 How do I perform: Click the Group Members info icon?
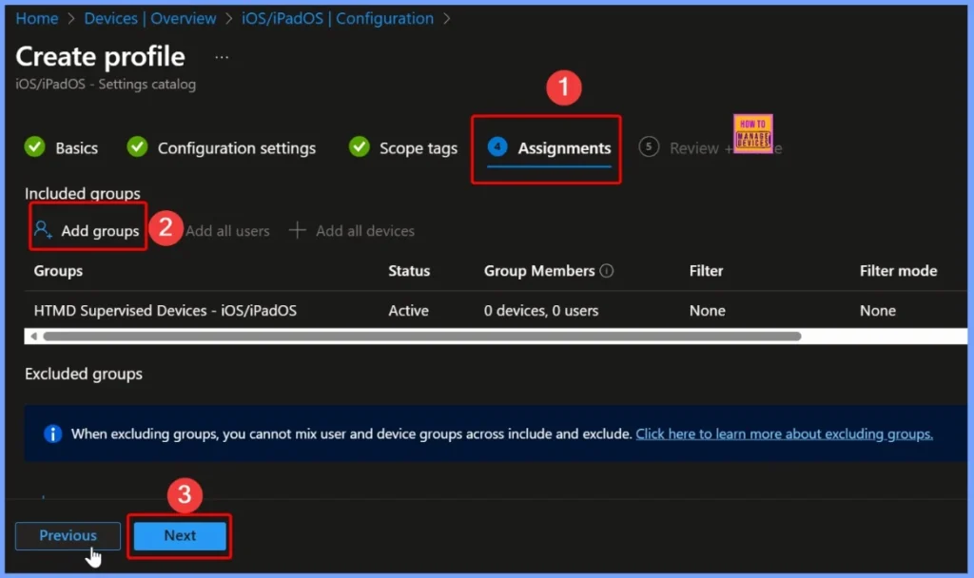[x=606, y=271]
